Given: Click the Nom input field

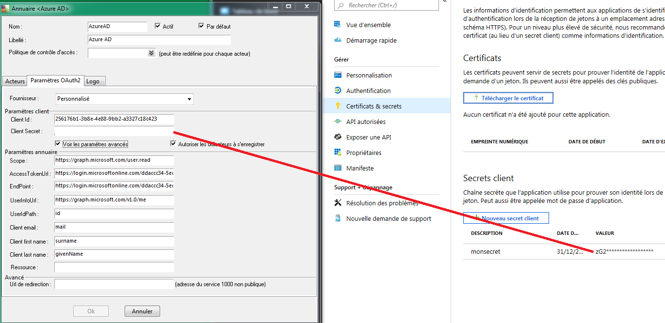Looking at the screenshot, I should [117, 27].
